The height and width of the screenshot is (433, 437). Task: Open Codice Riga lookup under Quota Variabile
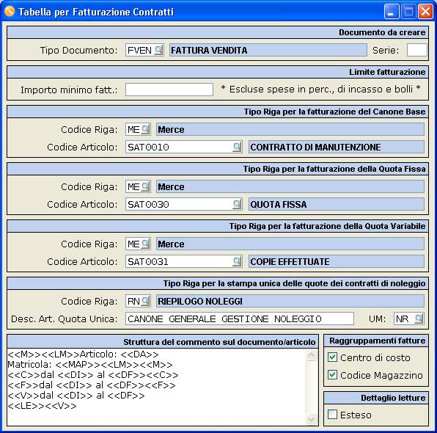click(145, 244)
